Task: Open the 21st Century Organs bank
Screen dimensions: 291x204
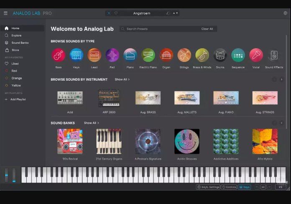Action: click(x=109, y=142)
